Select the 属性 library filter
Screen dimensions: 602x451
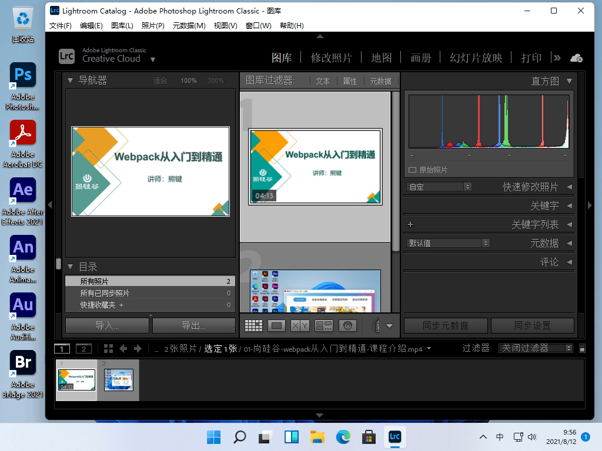tap(350, 81)
